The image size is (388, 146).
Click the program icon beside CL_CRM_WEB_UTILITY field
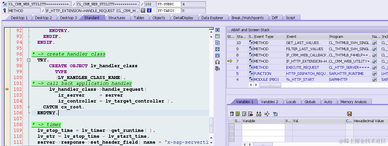click(4, 4)
